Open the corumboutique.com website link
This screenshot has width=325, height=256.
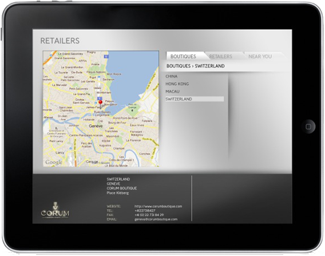coord(158,206)
